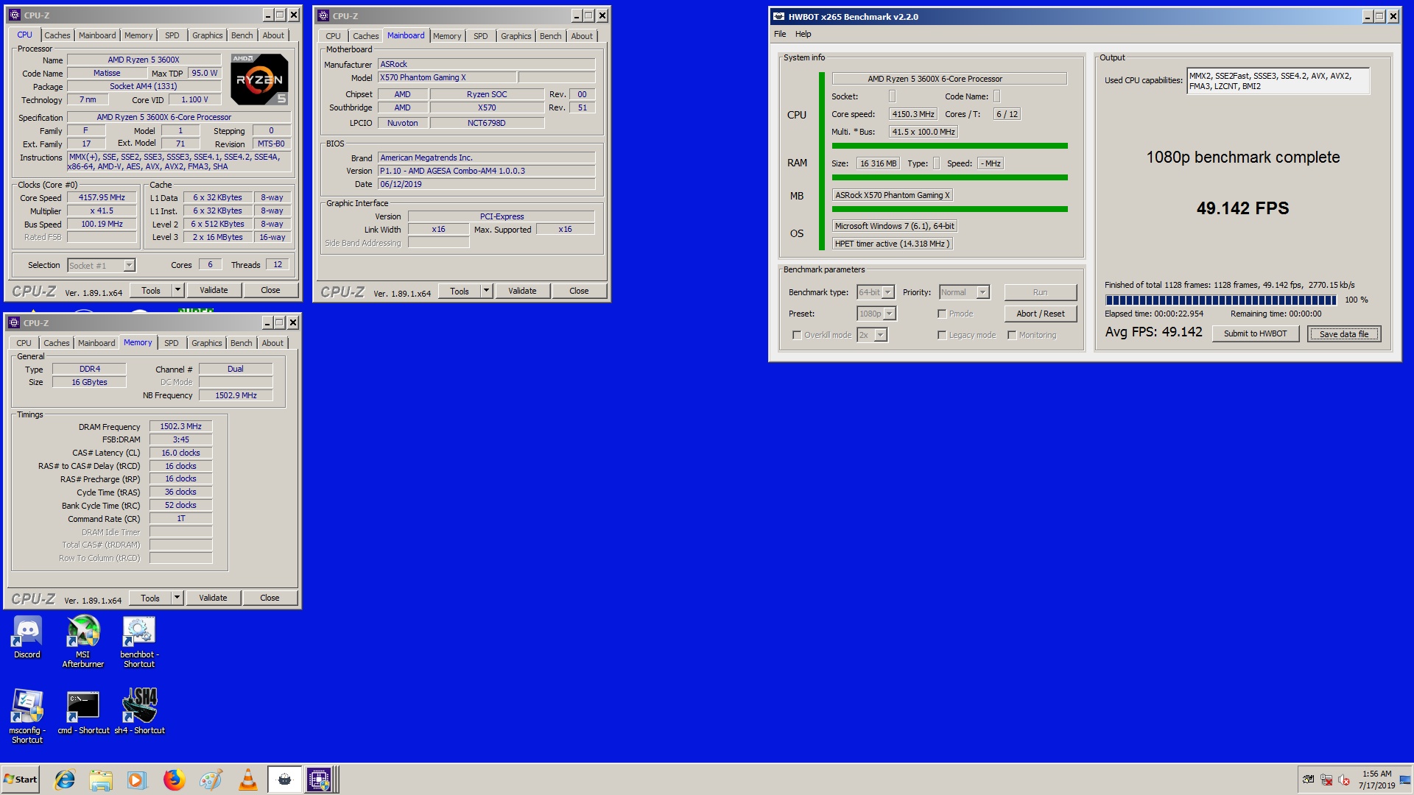This screenshot has height=795, width=1414.
Task: Click the benchmark progress bar
Action: [x=1220, y=300]
